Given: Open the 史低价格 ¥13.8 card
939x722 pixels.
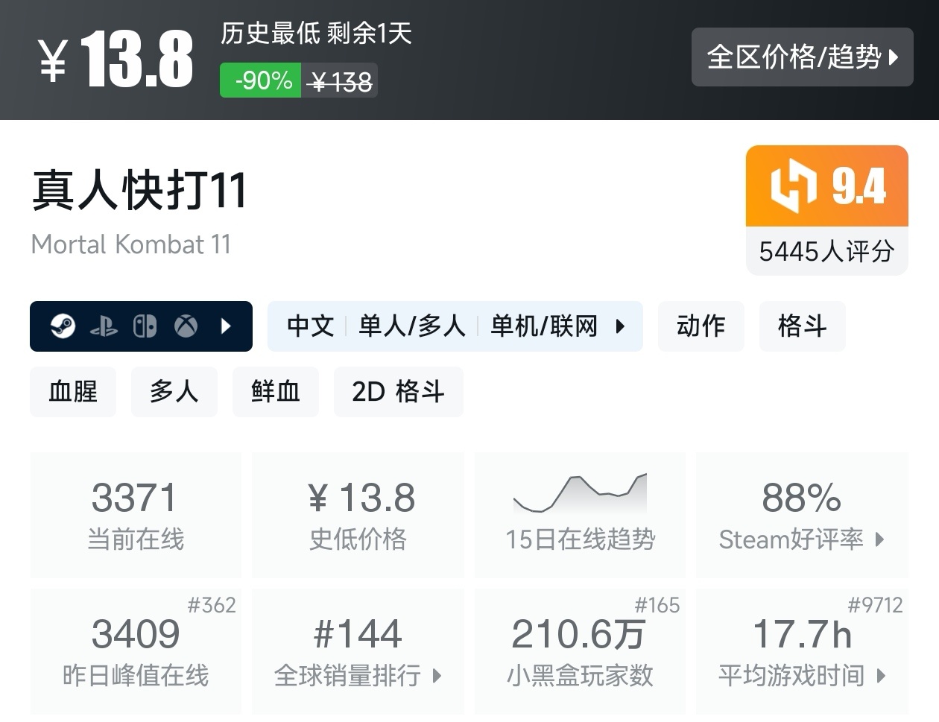Looking at the screenshot, I should pyautogui.click(x=358, y=515).
